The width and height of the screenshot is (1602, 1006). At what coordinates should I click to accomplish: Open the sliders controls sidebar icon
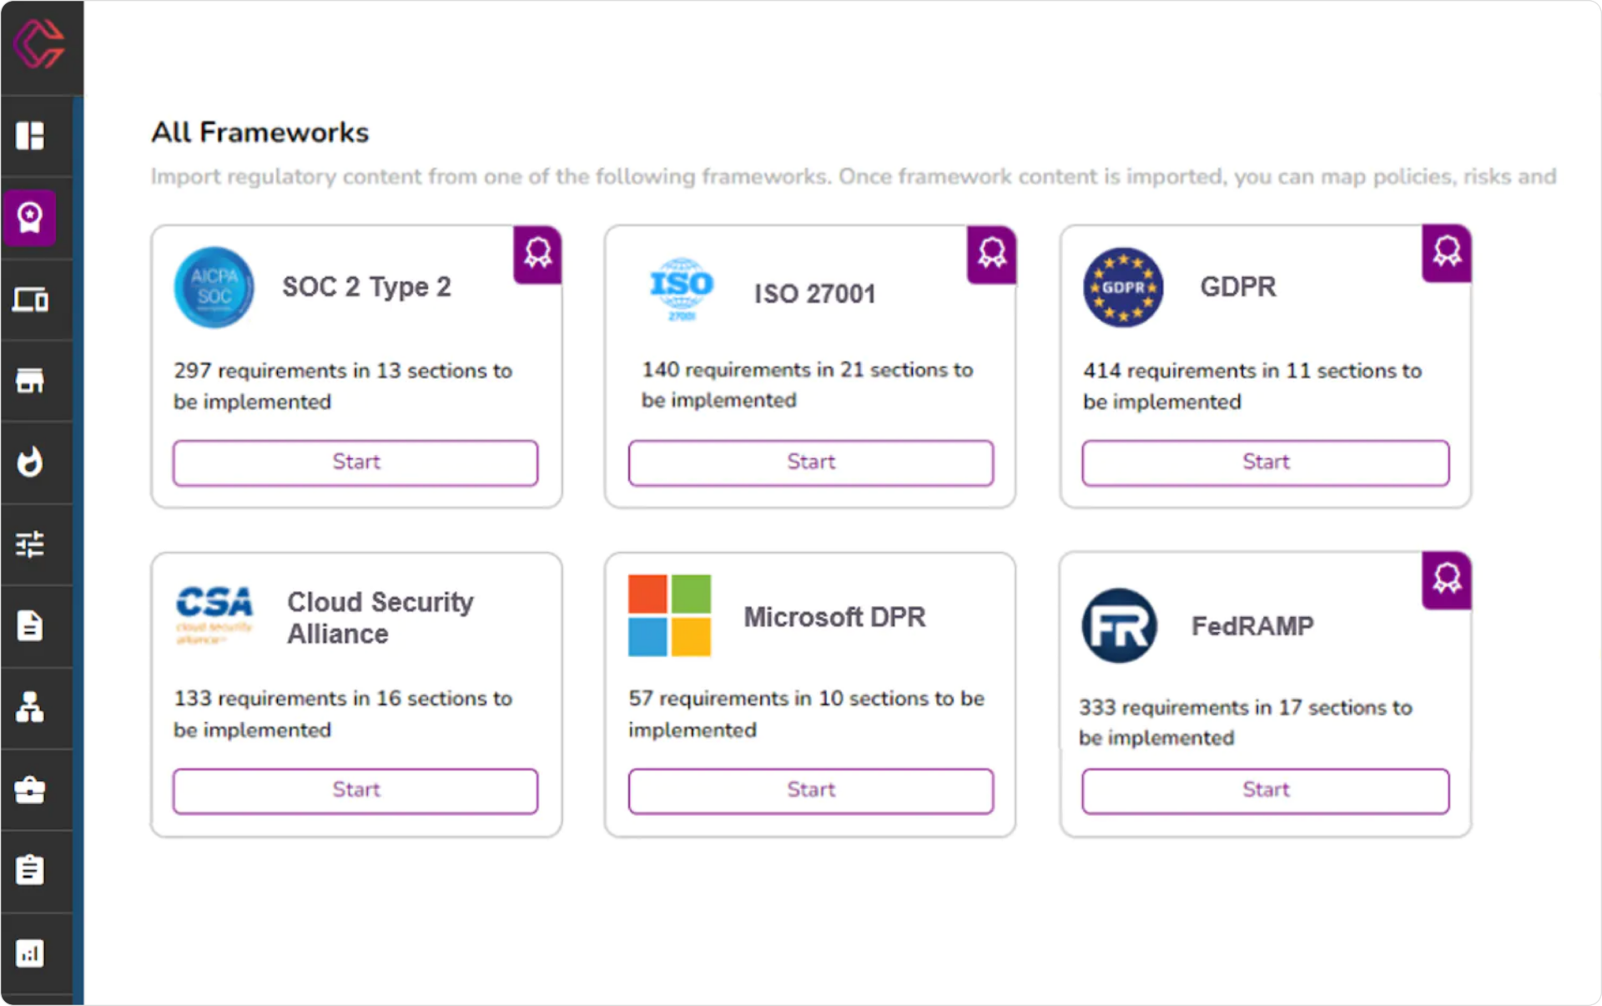[30, 544]
